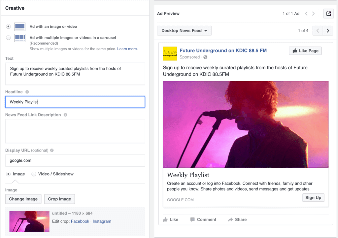Click inside the Headline input field

click(75, 102)
